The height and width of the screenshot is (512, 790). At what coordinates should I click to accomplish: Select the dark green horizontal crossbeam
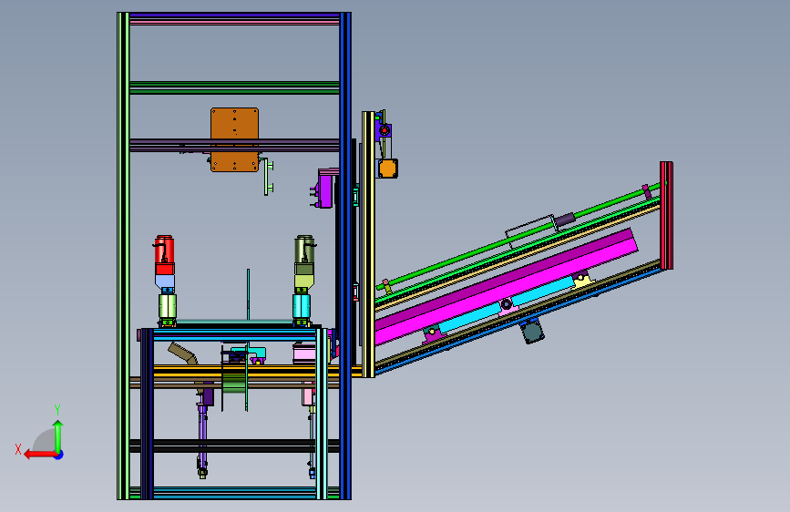[234, 87]
